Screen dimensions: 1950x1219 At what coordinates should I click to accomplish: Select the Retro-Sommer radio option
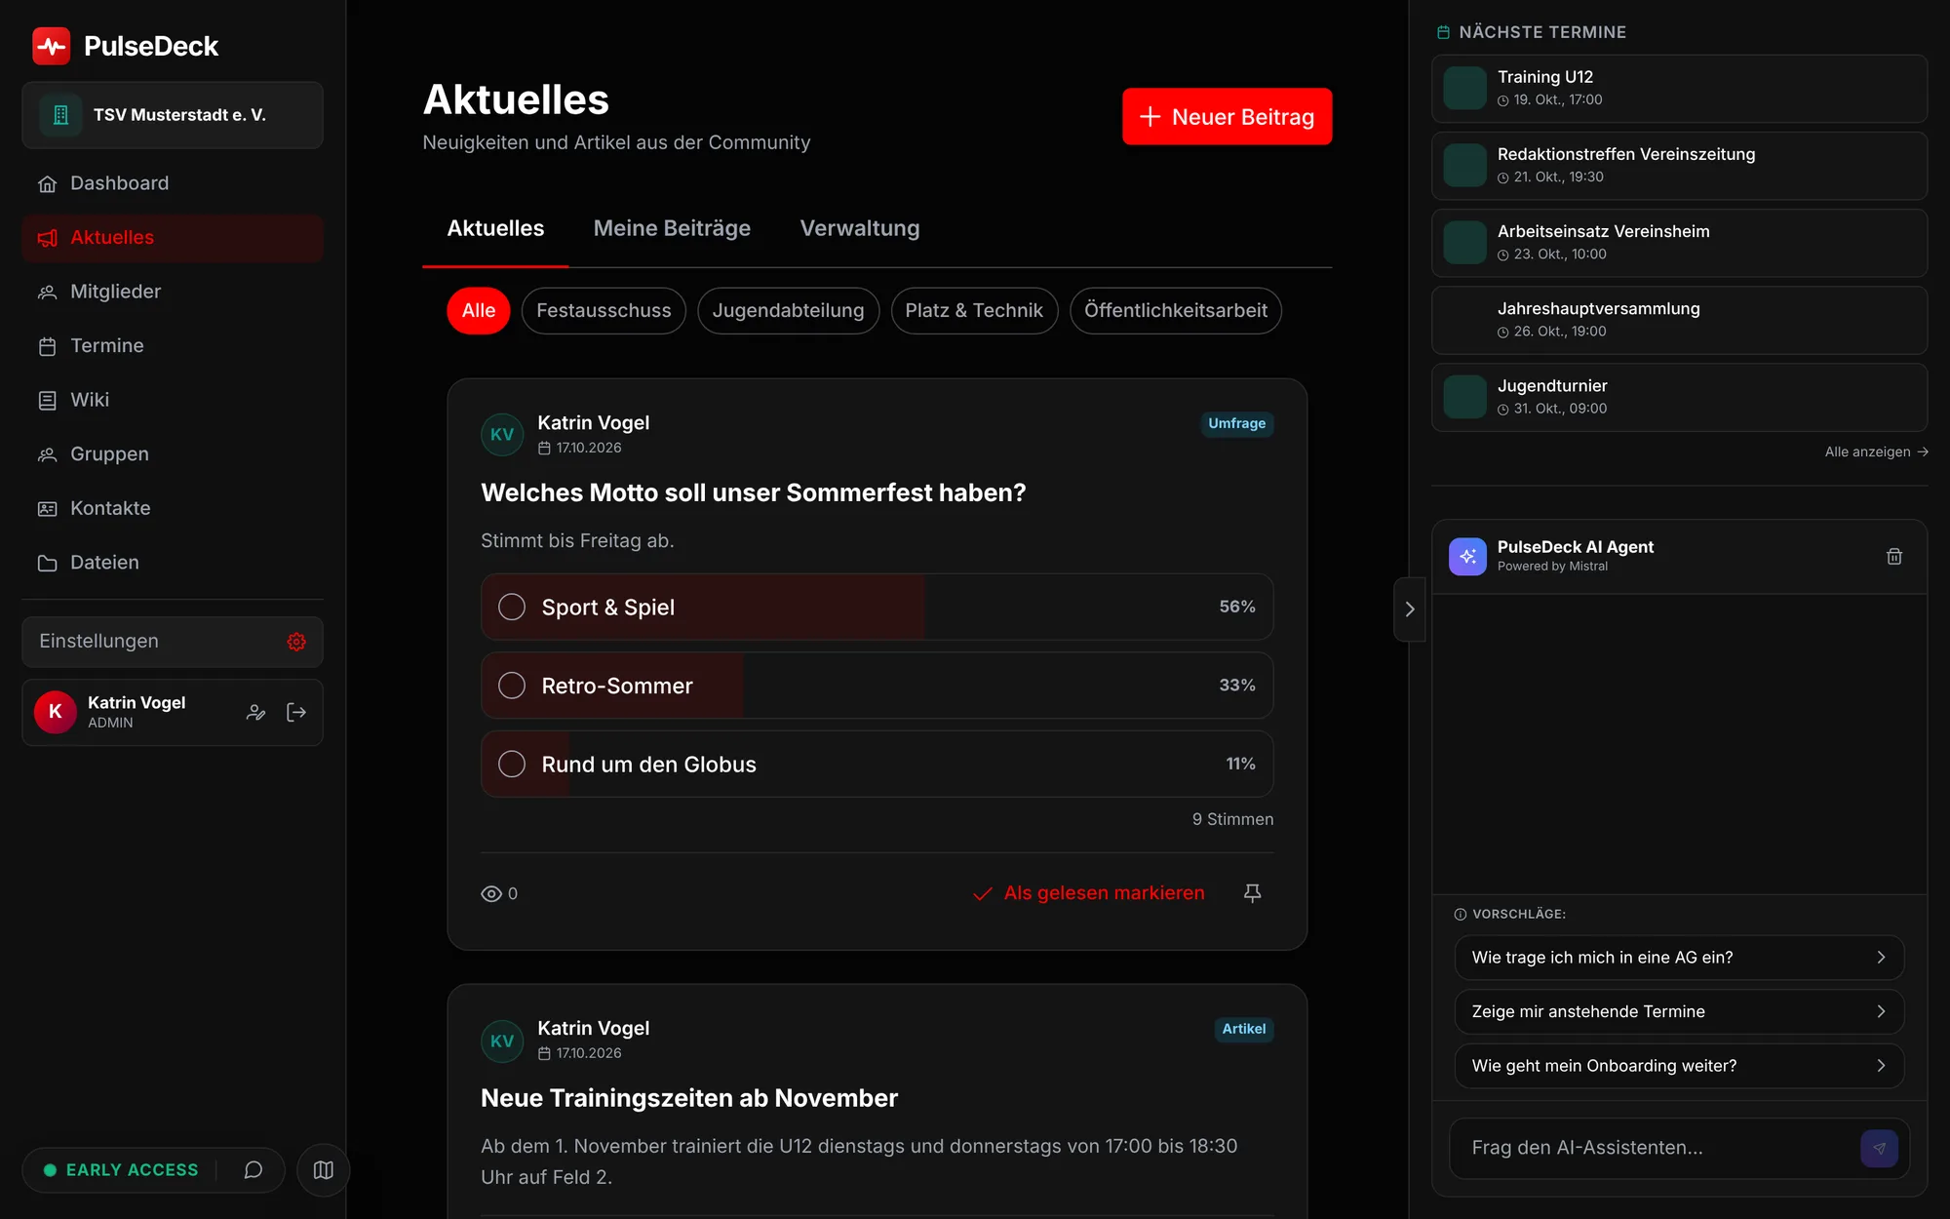(512, 686)
